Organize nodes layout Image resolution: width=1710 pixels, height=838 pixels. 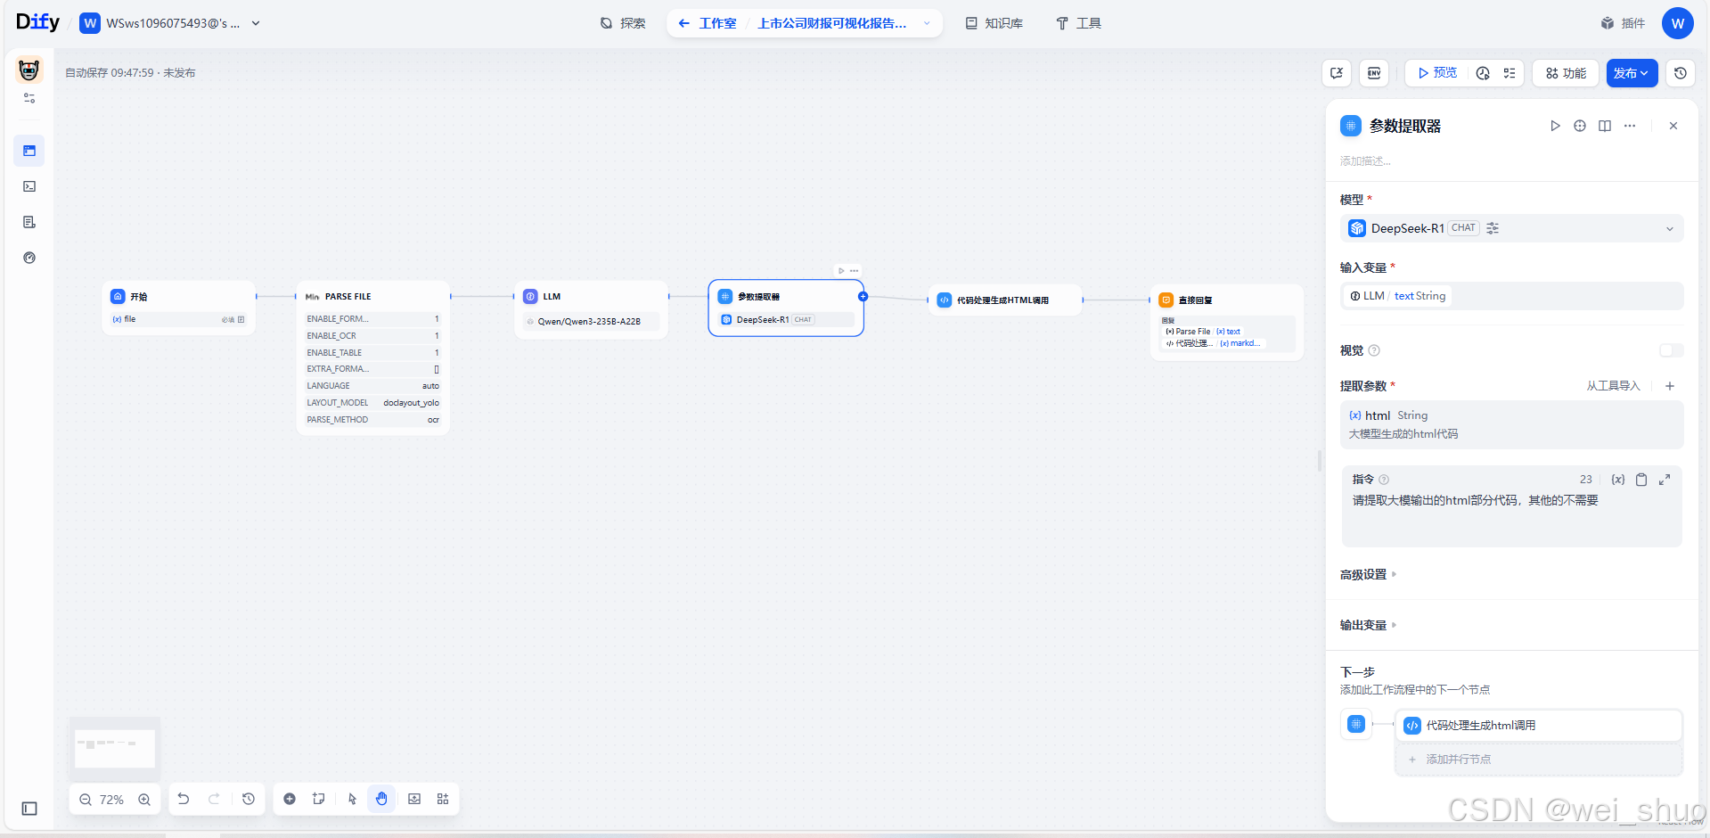click(443, 799)
